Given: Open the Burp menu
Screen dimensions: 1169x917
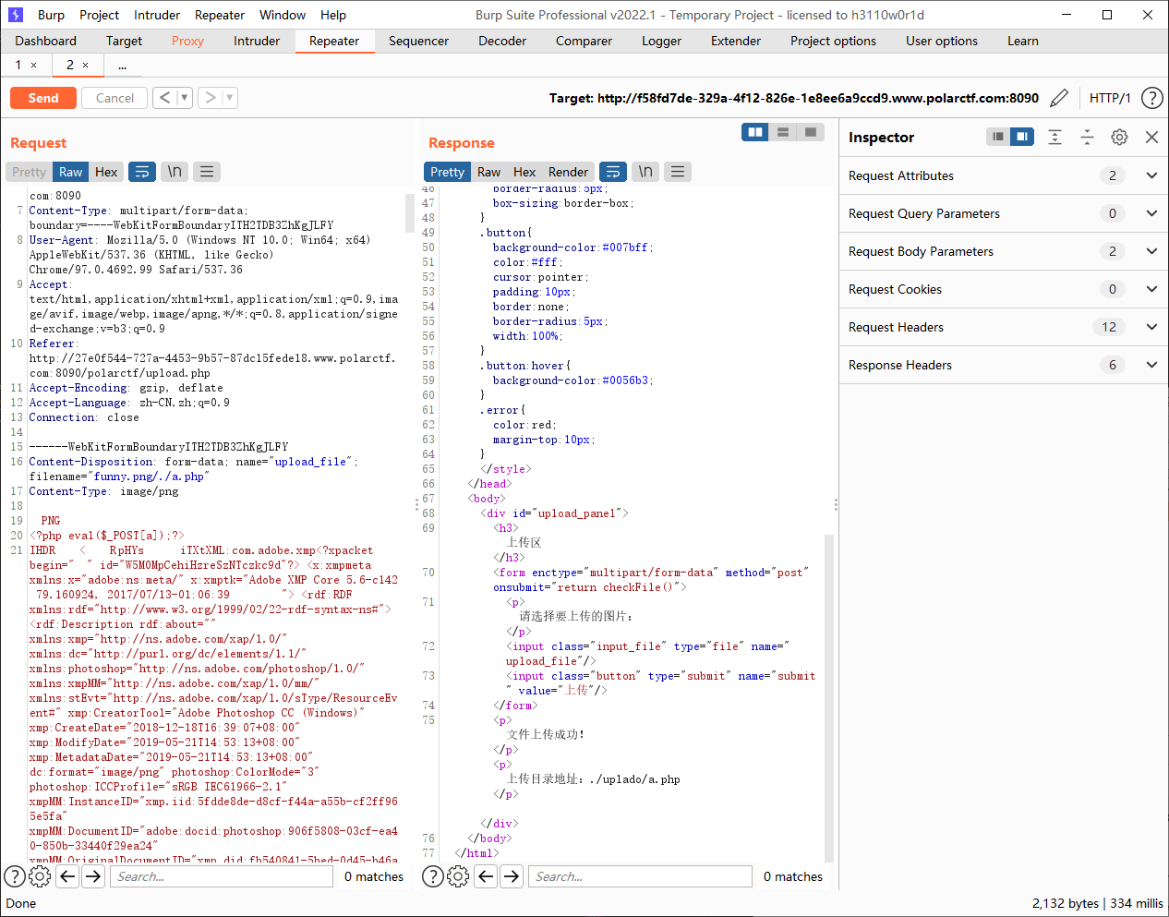Looking at the screenshot, I should [x=51, y=15].
